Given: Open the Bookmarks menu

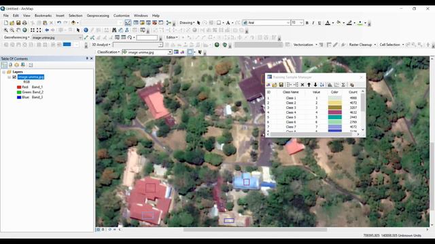Looking at the screenshot, I should [43, 16].
